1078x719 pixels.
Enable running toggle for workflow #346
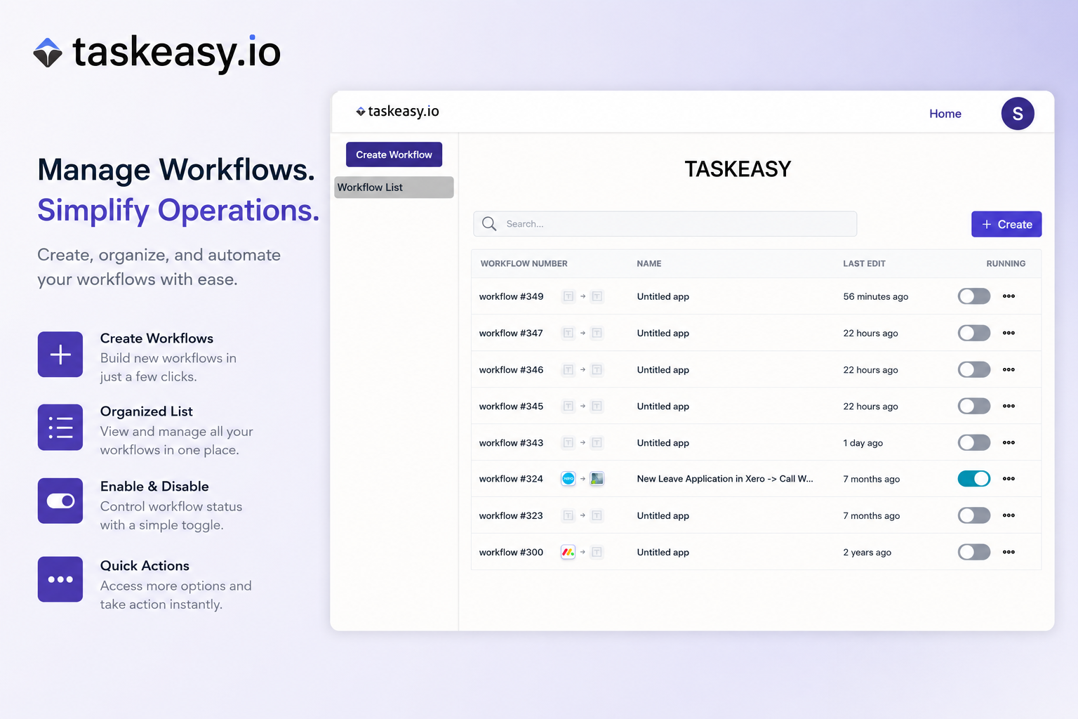(x=974, y=369)
